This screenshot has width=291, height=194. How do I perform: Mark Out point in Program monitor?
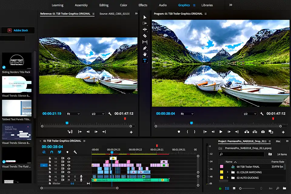click(x=195, y=132)
